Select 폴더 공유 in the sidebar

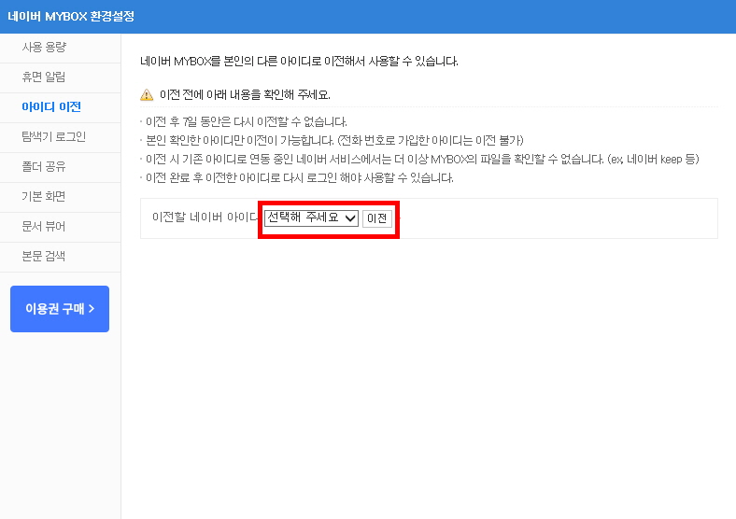[x=60, y=167]
